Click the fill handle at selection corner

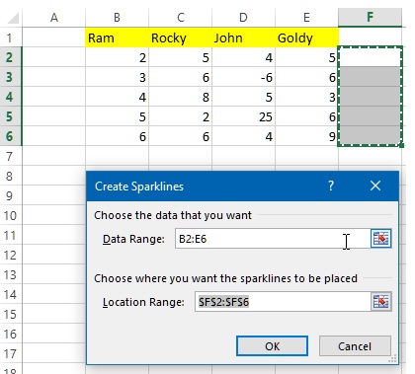401,145
